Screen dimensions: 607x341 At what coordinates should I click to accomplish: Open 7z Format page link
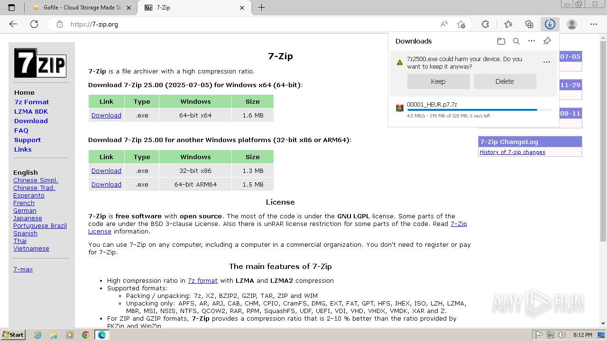pos(32,102)
